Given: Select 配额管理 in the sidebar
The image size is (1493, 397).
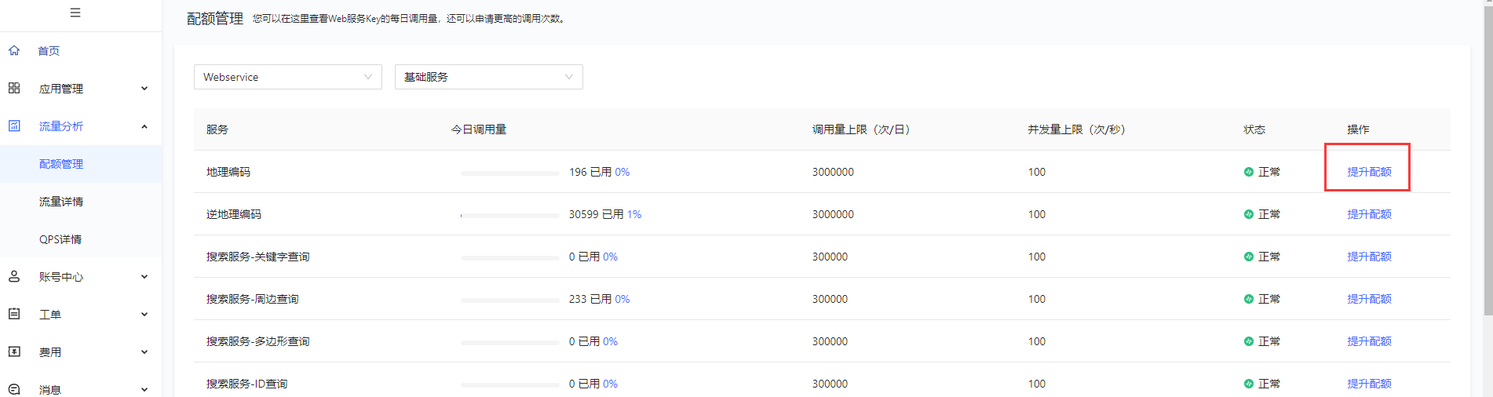Looking at the screenshot, I should click(61, 164).
